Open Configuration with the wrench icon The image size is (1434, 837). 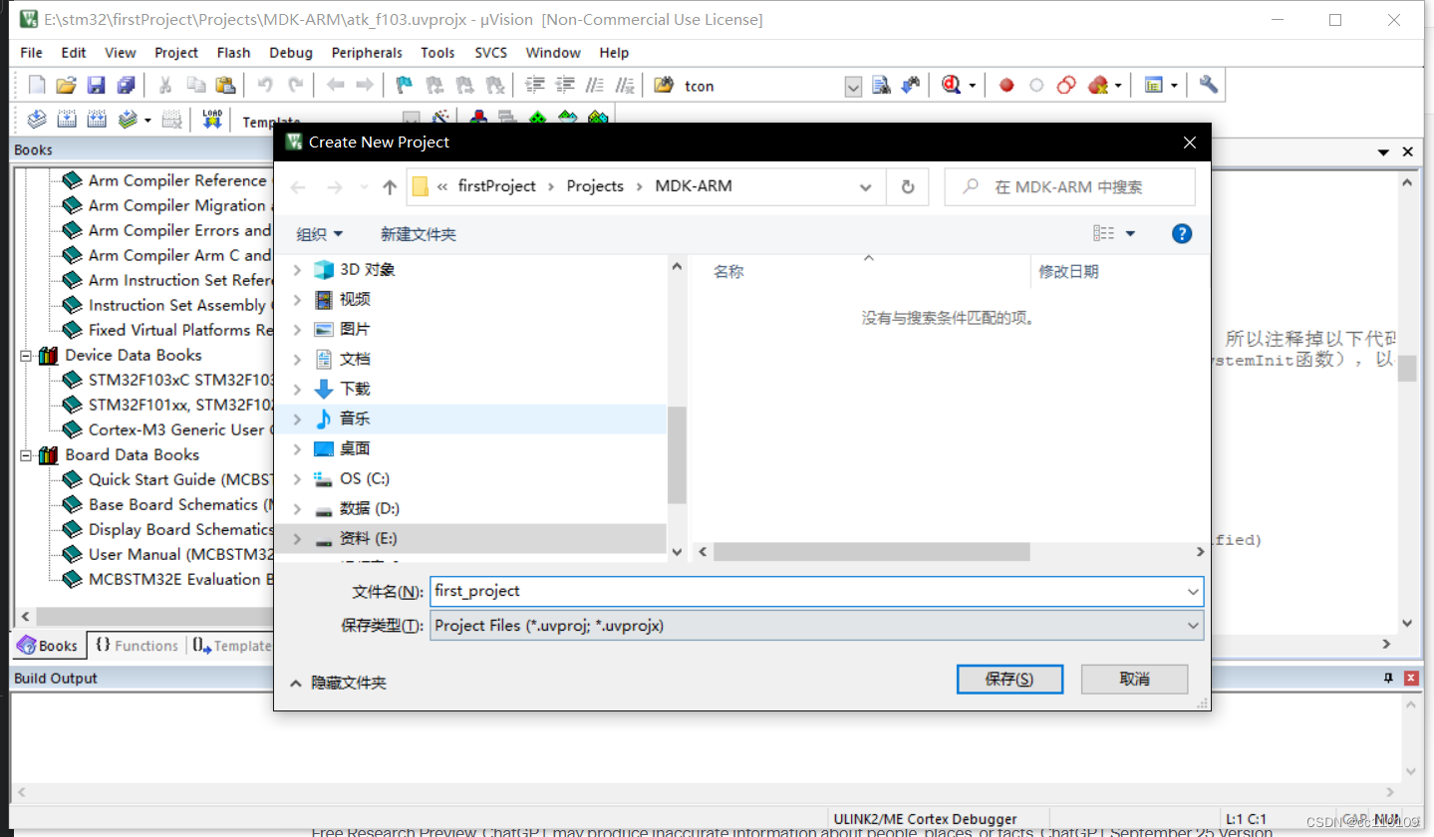(1207, 86)
